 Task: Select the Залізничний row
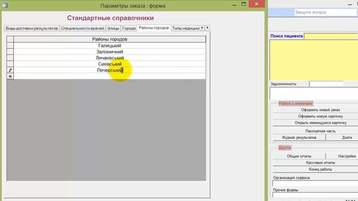pyautogui.click(x=110, y=52)
